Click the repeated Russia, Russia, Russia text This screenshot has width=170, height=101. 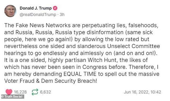44,32
